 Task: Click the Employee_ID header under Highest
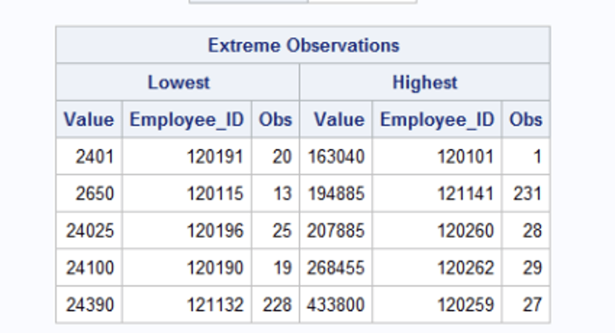point(437,119)
